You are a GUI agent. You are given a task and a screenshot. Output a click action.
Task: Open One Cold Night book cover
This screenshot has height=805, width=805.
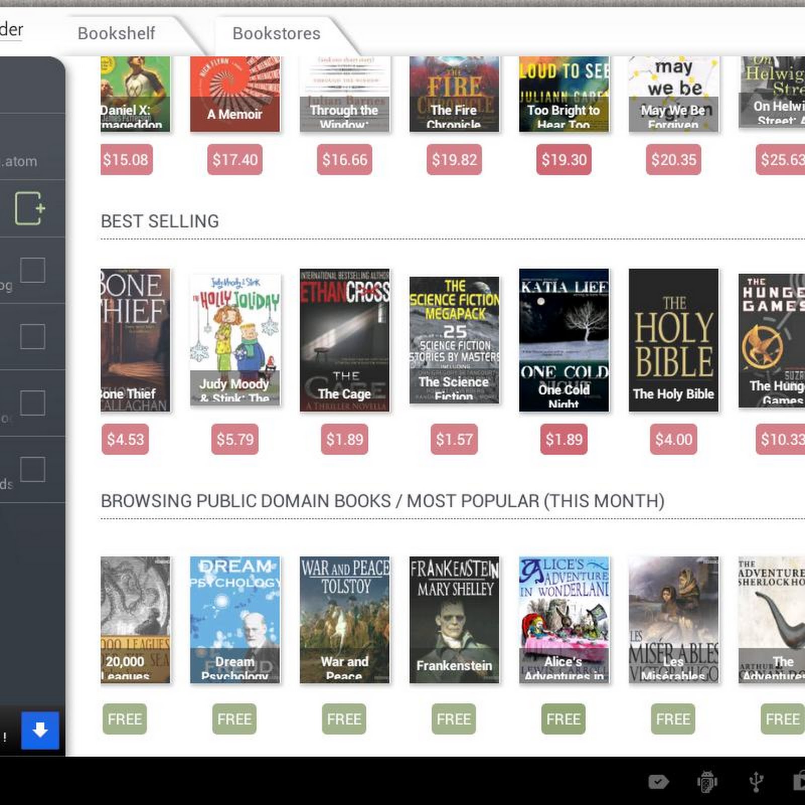(x=564, y=340)
